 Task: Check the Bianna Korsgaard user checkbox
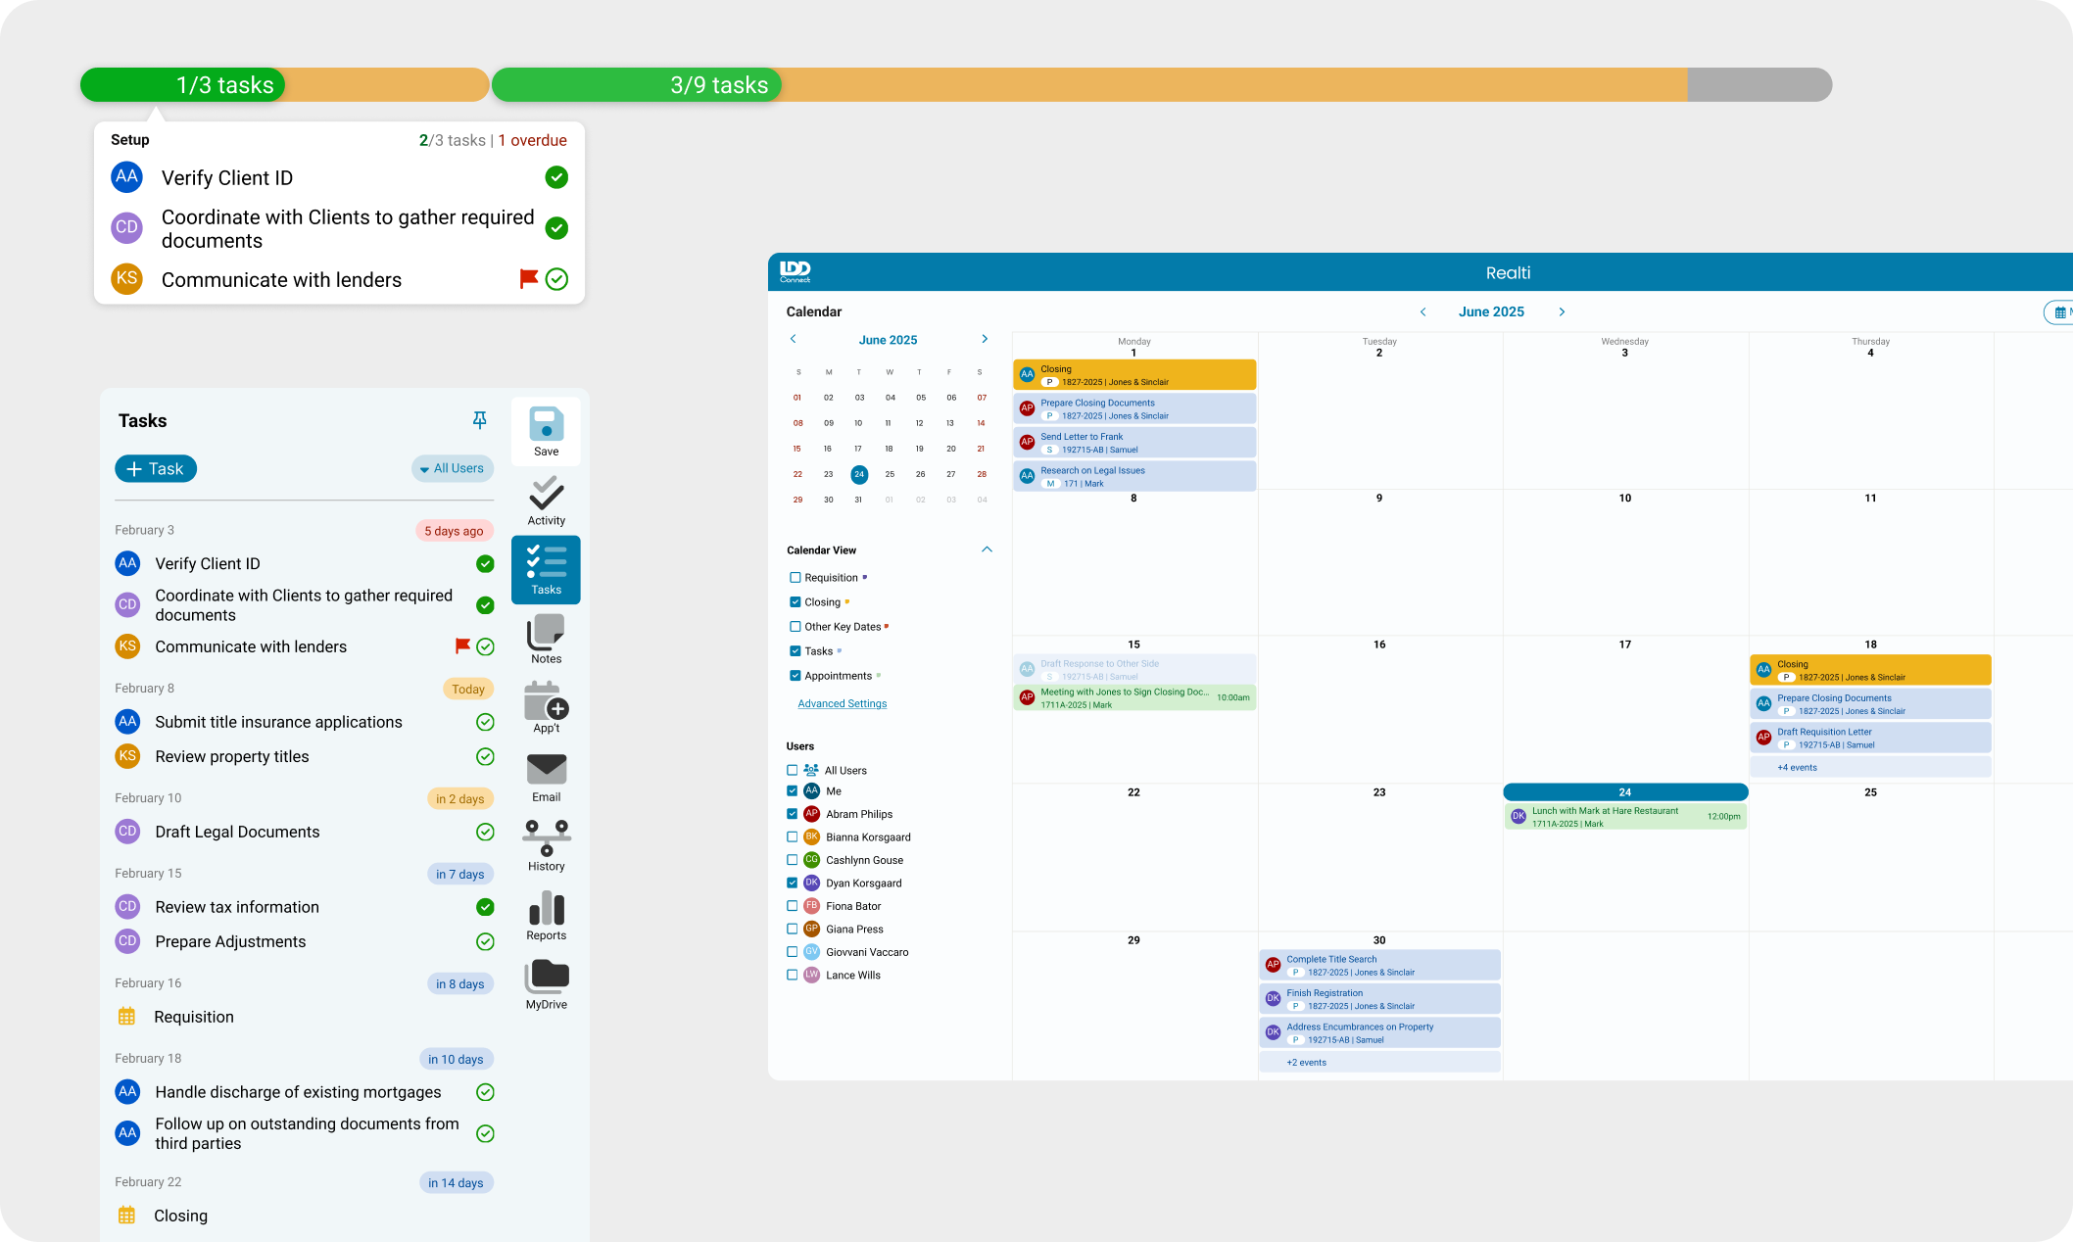pos(793,837)
